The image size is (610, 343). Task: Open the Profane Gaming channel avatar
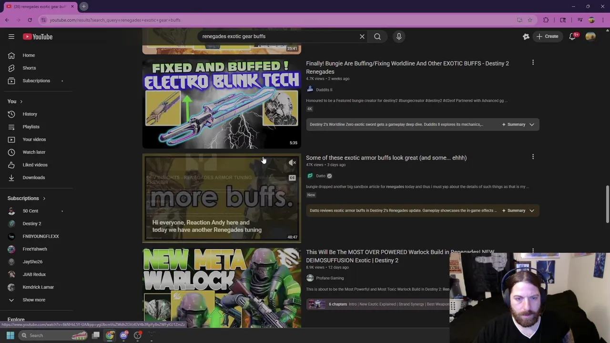pyautogui.click(x=310, y=278)
